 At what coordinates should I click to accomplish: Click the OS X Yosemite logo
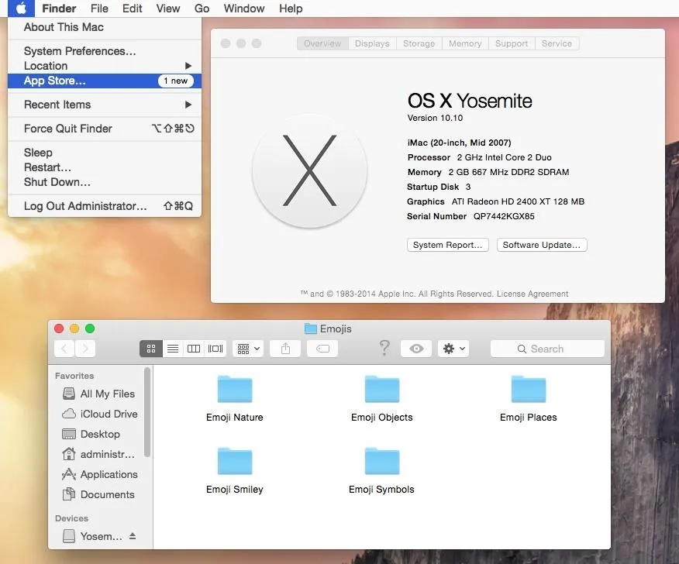click(309, 170)
